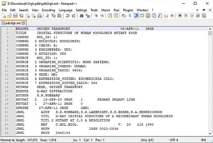
Task: Open the Settings menu
Action: 81,10
